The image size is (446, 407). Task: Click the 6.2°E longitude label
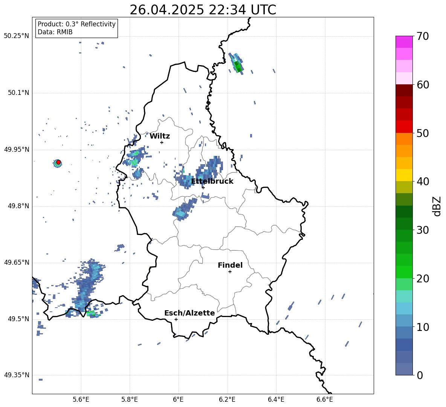click(x=227, y=399)
